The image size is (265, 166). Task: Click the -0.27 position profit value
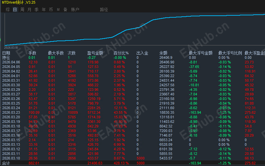click(x=91, y=58)
